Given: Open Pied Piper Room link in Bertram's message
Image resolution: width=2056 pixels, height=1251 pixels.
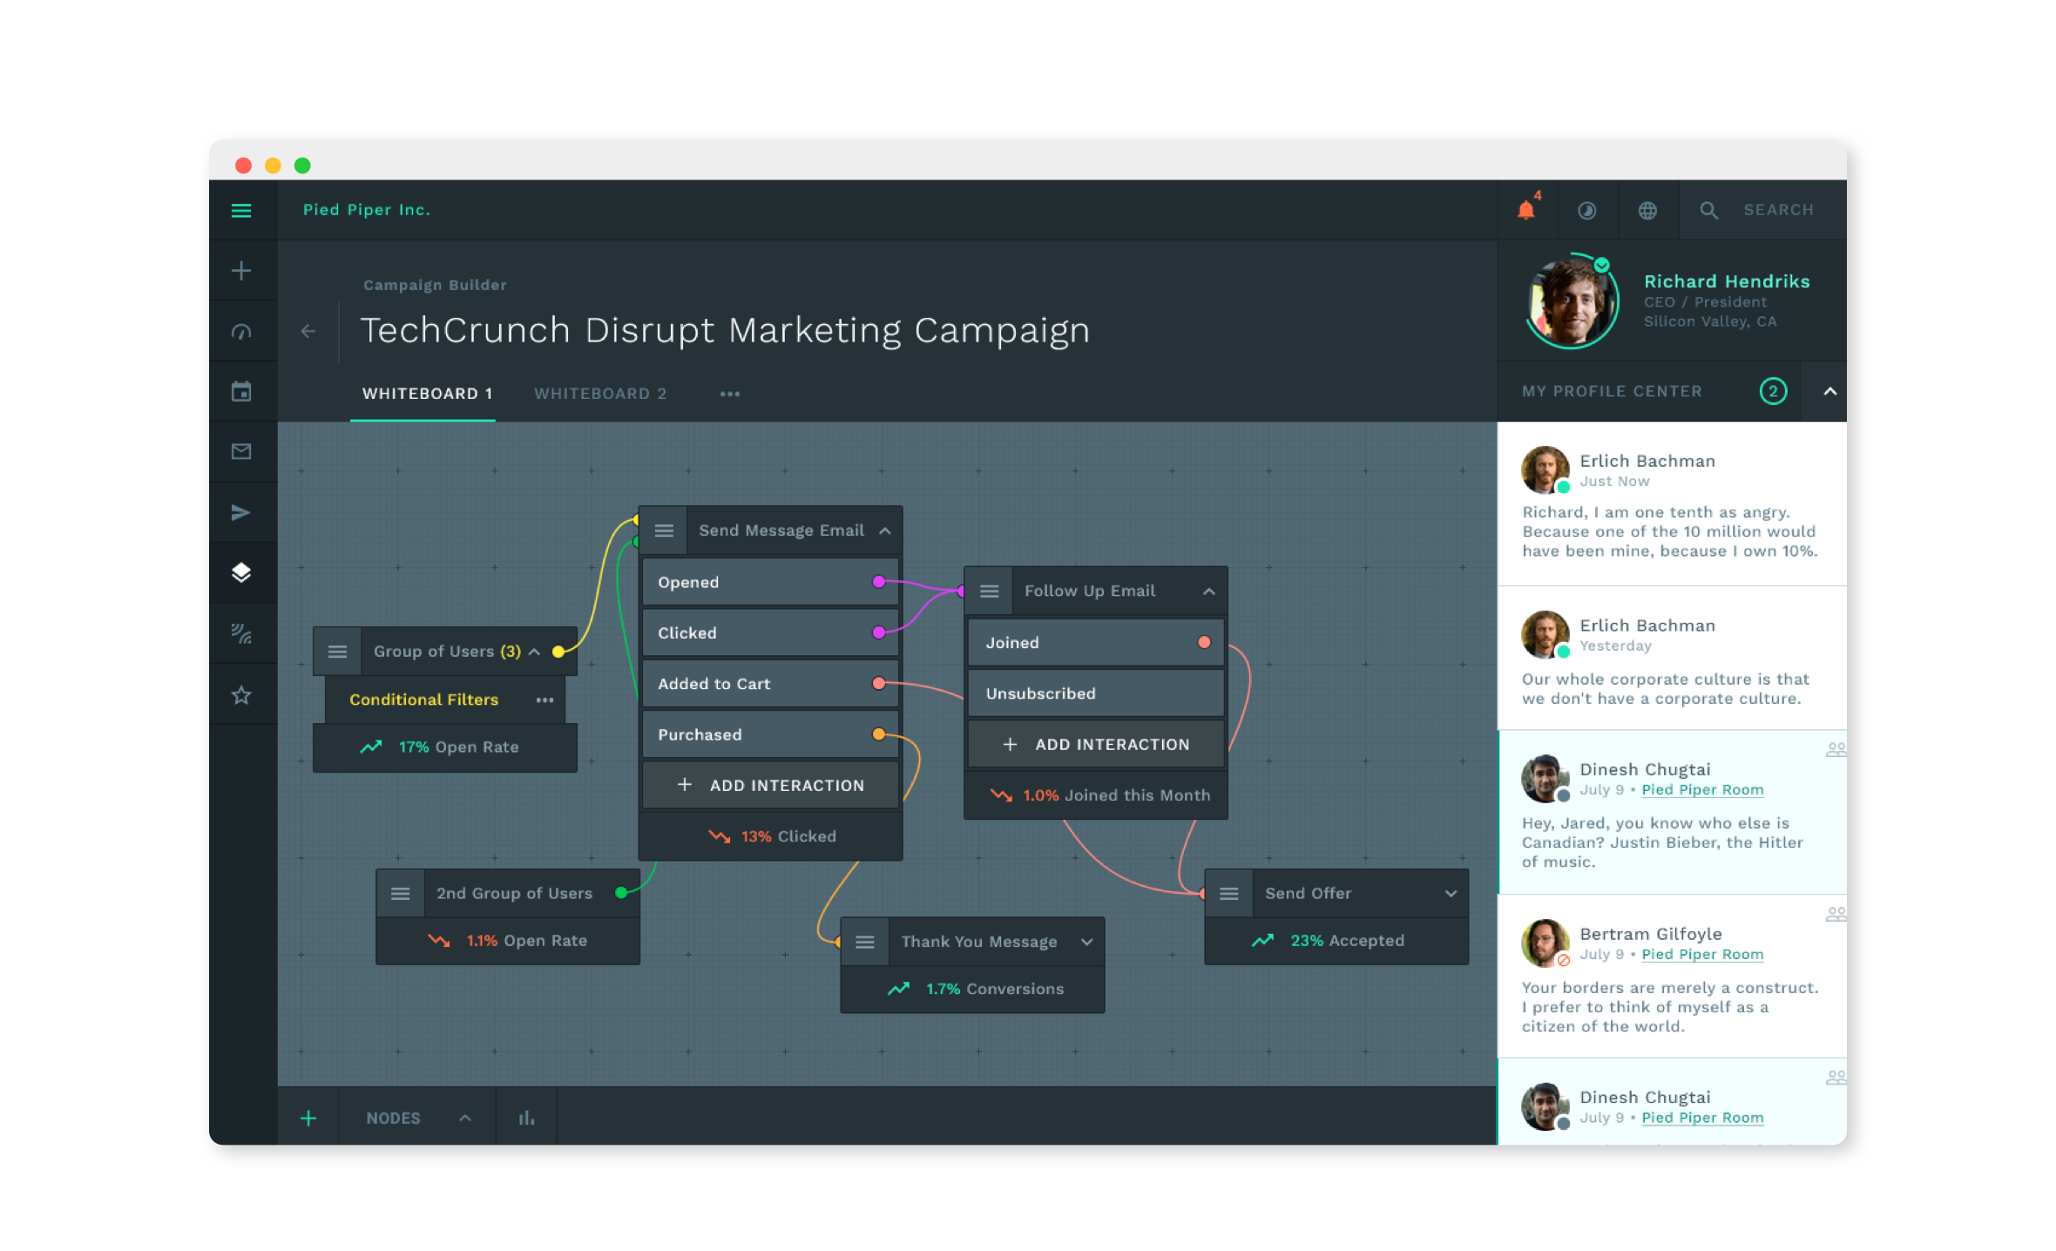Looking at the screenshot, I should pyautogui.click(x=1702, y=954).
